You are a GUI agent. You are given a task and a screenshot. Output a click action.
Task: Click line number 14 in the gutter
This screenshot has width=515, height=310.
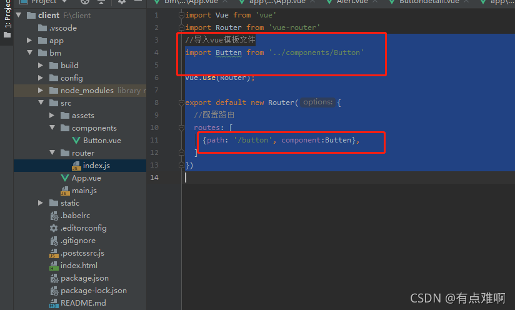(154, 177)
